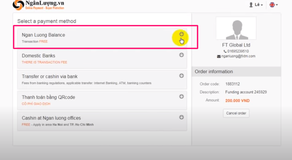
Task: Click the UK flag icon
Action: tap(272, 5)
